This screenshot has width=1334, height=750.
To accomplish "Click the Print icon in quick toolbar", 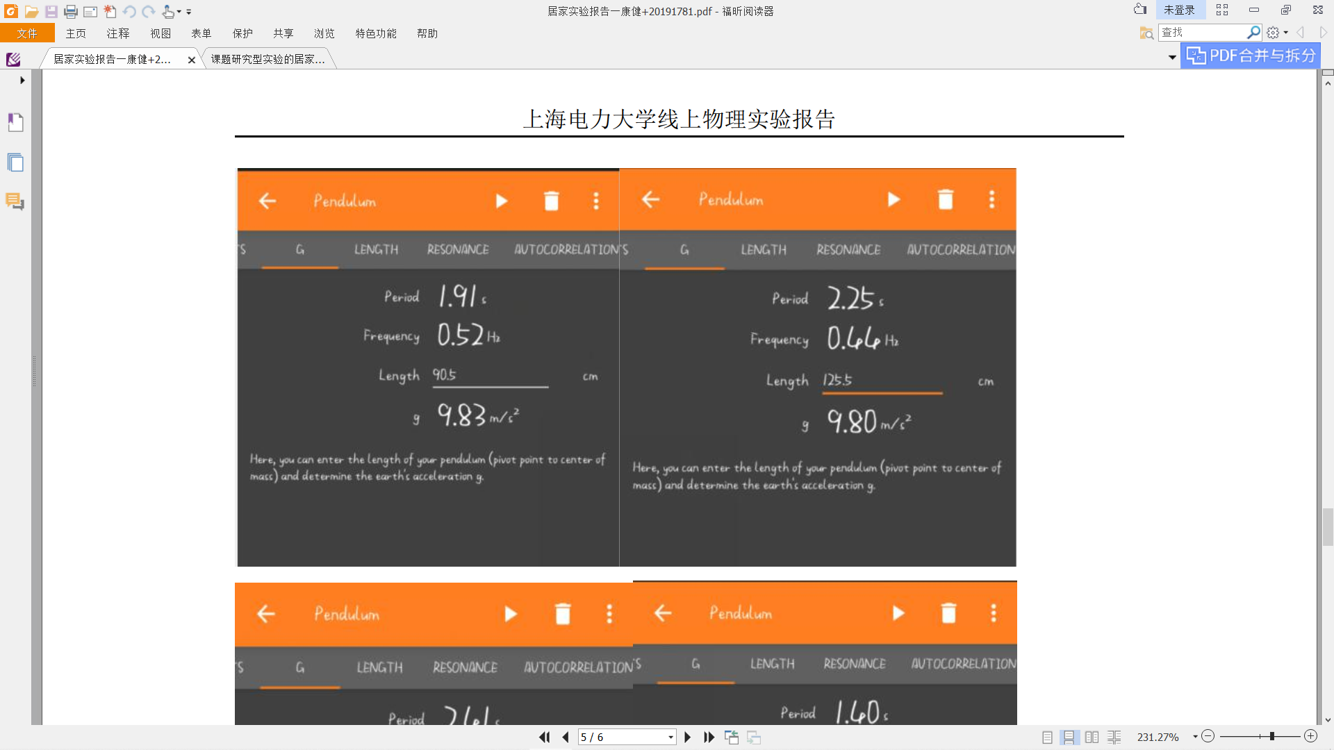I will tap(70, 11).
